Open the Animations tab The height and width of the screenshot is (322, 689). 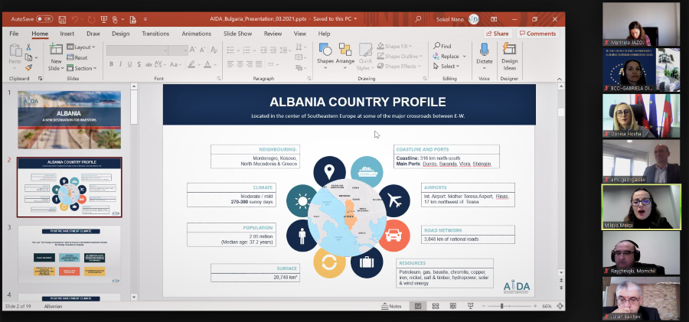[x=197, y=34]
